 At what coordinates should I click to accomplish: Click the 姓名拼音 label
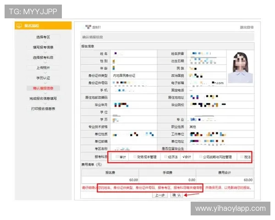click(177, 54)
